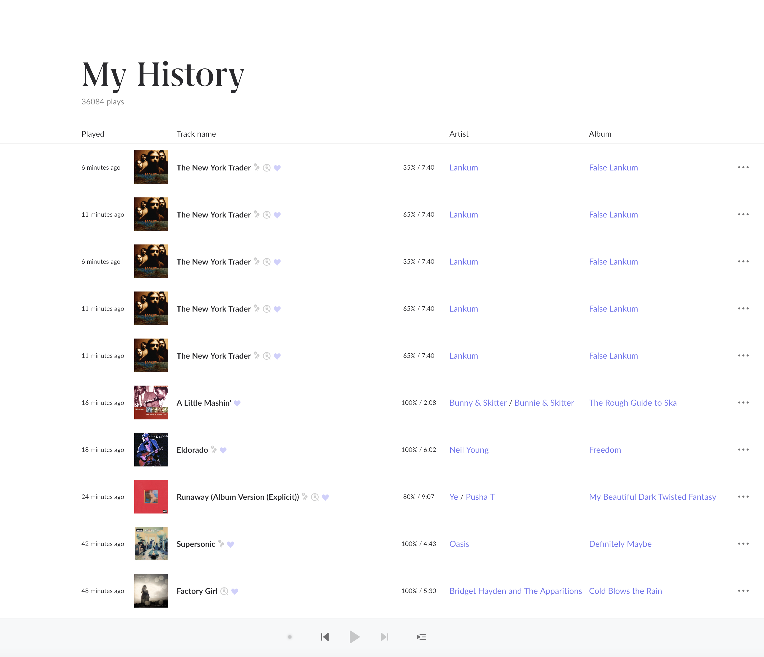
Task: Open the three-dot menu on Eldorado row
Action: coord(743,450)
